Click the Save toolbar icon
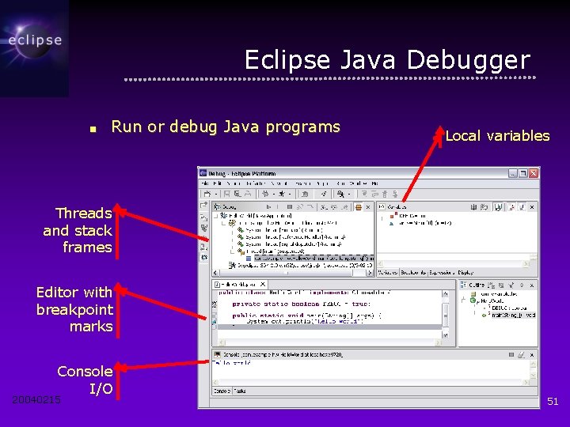The height and width of the screenshot is (427, 570). point(227,194)
